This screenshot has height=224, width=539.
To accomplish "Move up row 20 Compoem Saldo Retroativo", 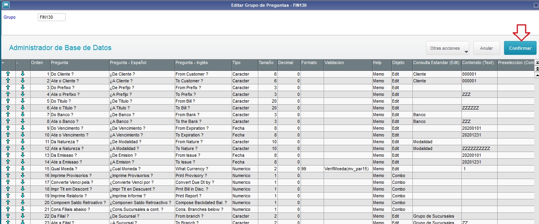I will [x=8, y=203].
